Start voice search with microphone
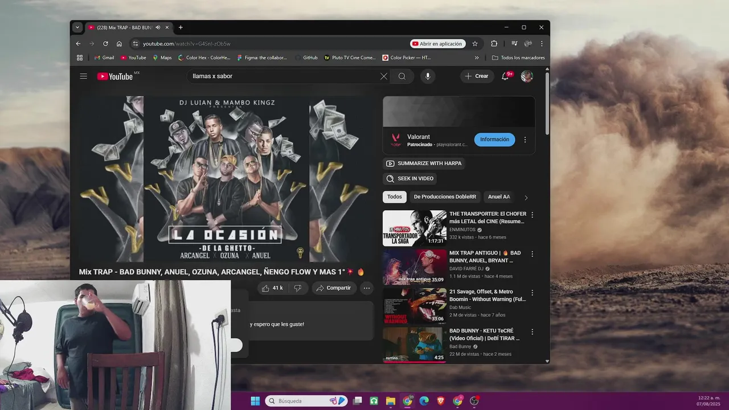The height and width of the screenshot is (410, 729). coord(428,76)
